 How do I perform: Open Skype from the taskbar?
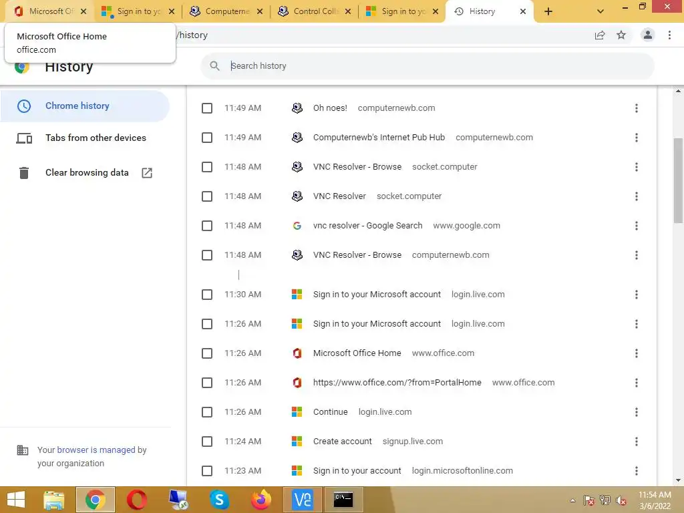coord(219,500)
